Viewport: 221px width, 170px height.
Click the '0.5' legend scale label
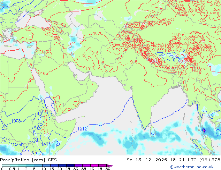pos(12,169)
